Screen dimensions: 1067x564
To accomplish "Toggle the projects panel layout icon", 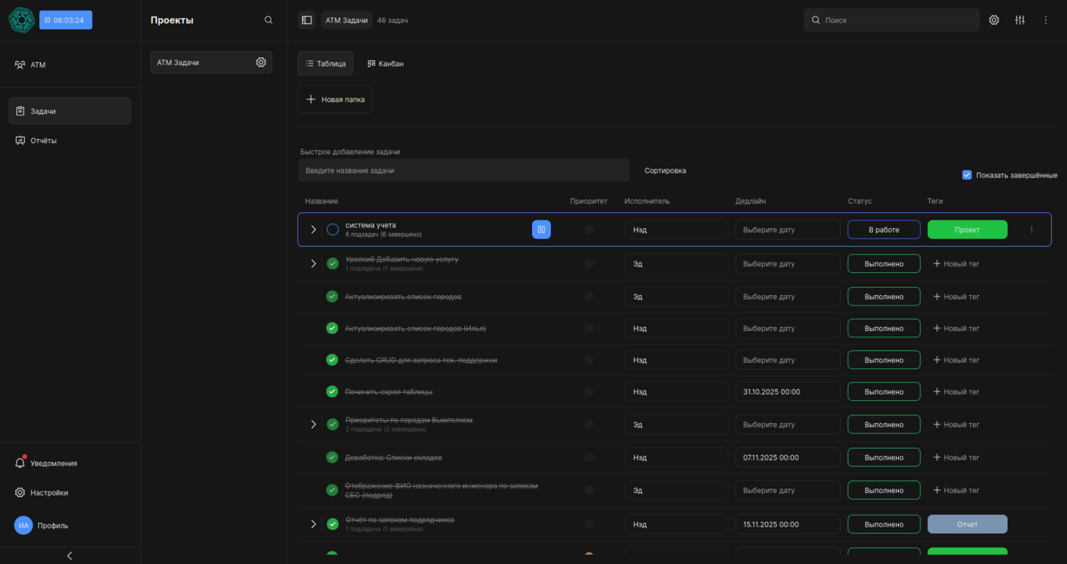I will pyautogui.click(x=307, y=20).
